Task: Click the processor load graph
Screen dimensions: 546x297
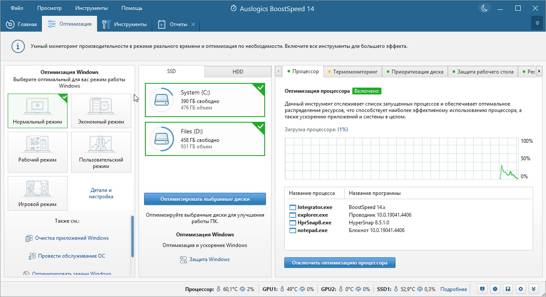Action: [x=401, y=159]
